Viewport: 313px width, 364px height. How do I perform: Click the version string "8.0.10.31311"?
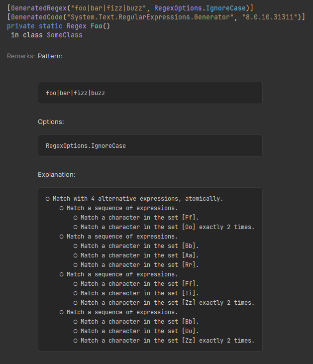click(x=270, y=17)
